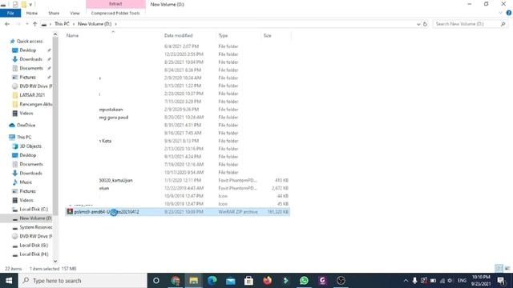The height and width of the screenshot is (288, 513).
Task: Select folder modified 6/4/2021 2:07 PM
Action: 178,46
